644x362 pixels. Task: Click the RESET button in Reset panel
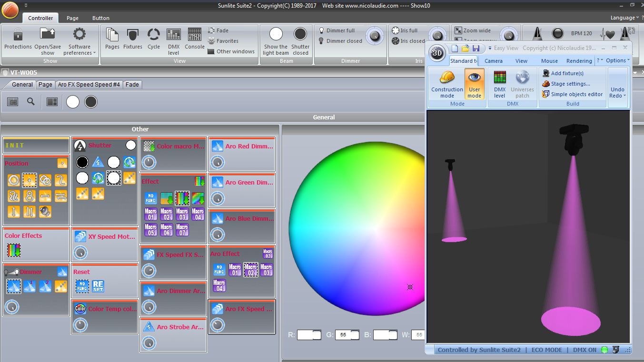(x=98, y=286)
